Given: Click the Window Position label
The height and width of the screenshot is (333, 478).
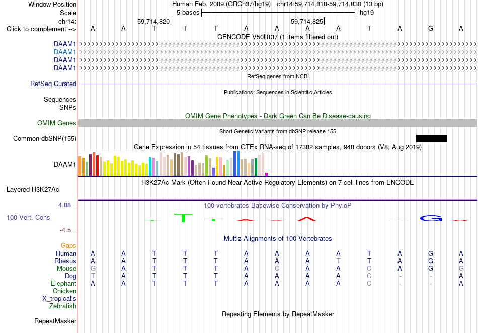Looking at the screenshot, I should [52, 4].
